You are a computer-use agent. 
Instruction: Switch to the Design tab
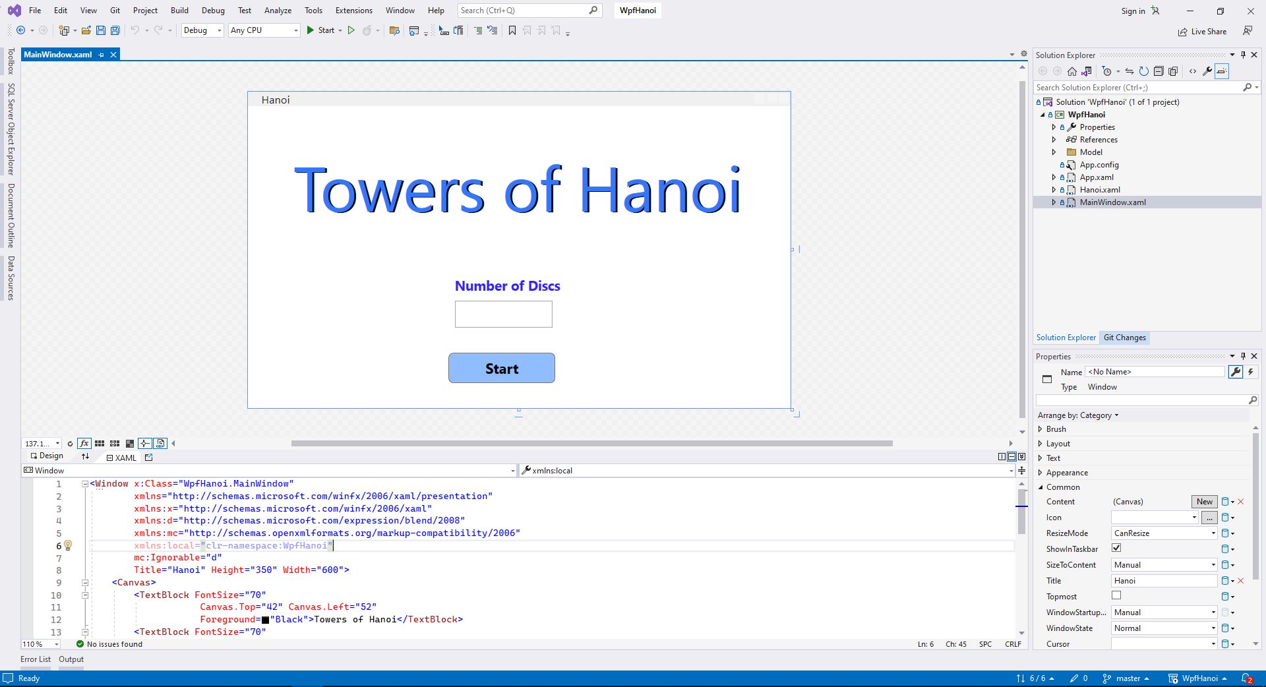click(x=47, y=456)
